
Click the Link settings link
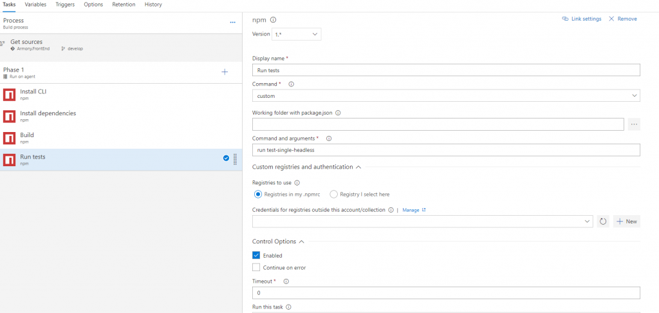582,19
